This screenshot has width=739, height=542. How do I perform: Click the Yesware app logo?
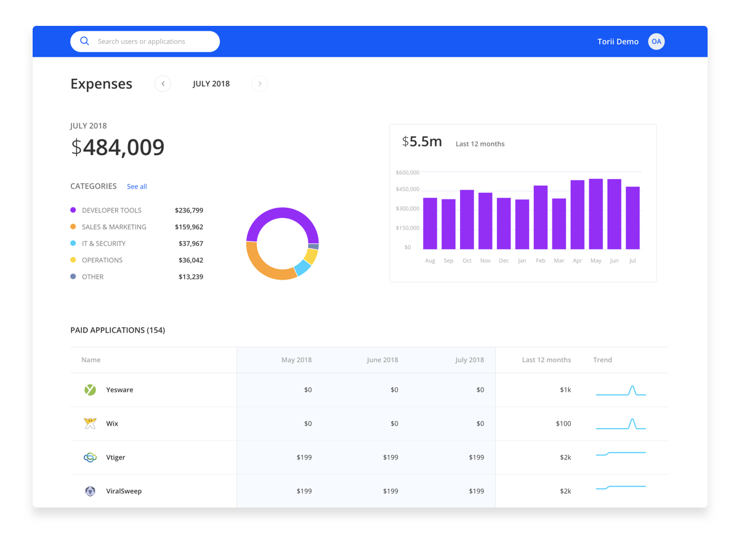point(90,390)
